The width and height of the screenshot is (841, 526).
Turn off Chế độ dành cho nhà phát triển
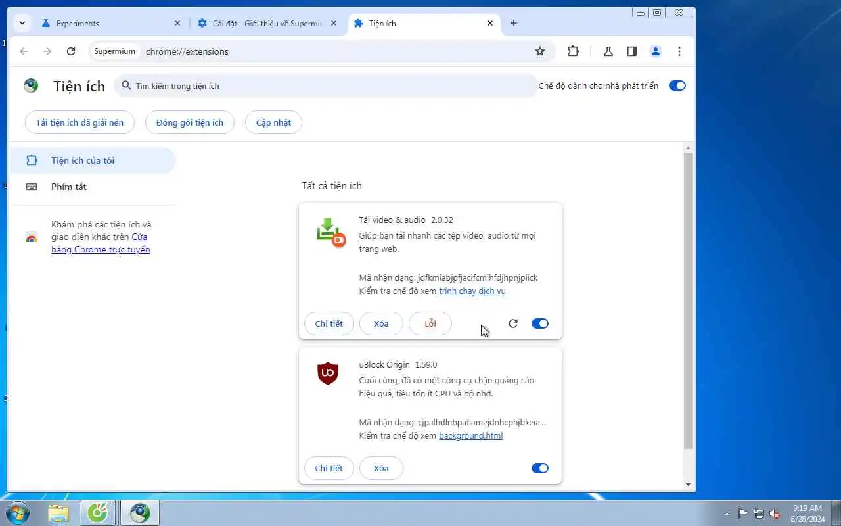[x=677, y=85]
